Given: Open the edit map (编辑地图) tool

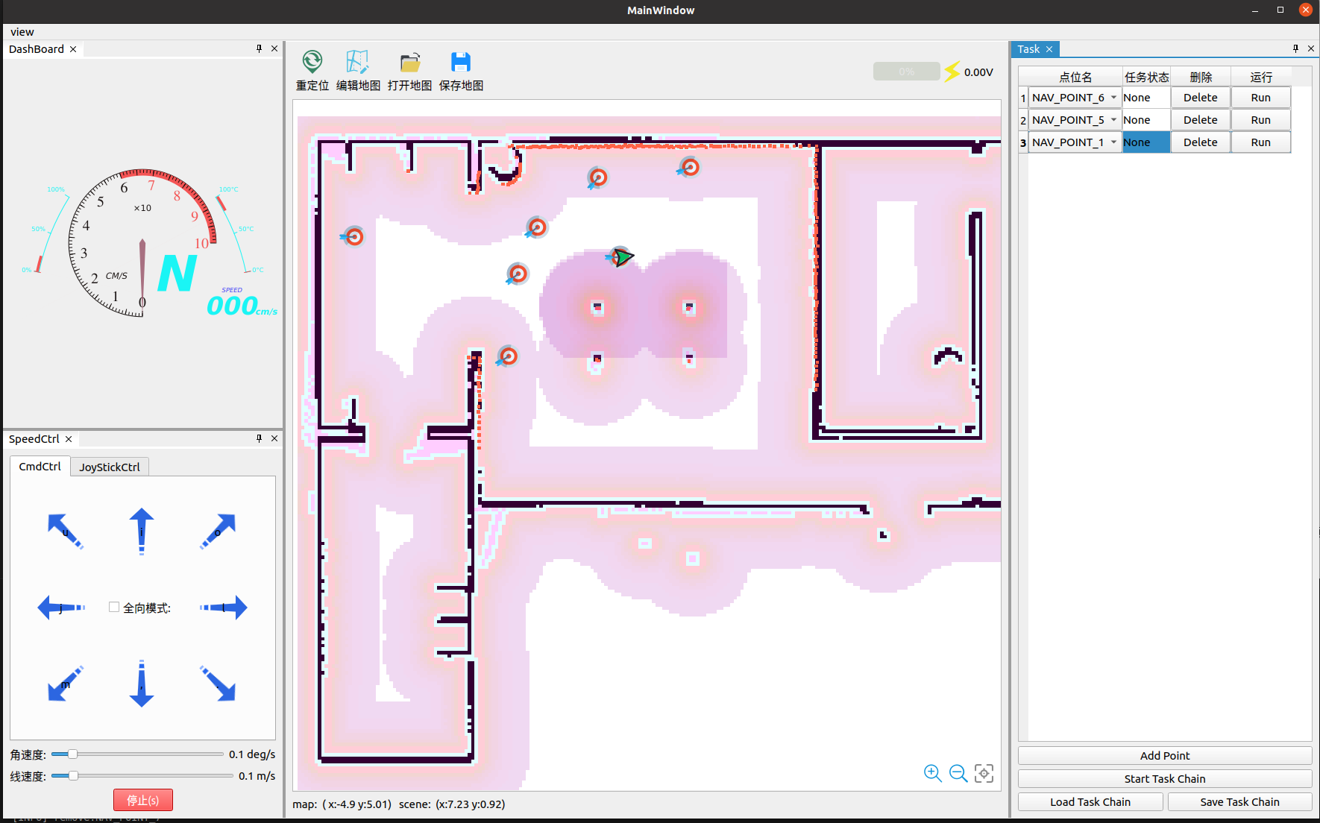Looking at the screenshot, I should 358,62.
